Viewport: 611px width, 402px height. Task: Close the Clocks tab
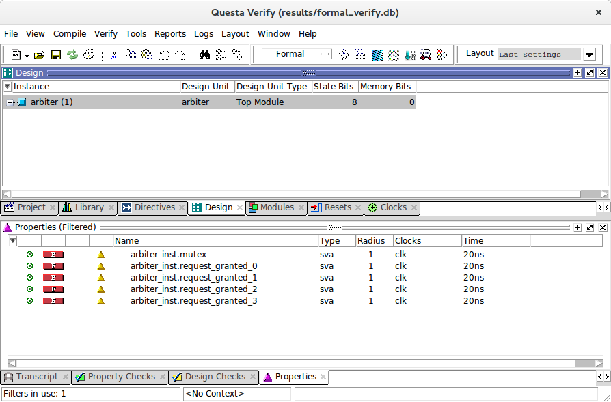(x=413, y=208)
